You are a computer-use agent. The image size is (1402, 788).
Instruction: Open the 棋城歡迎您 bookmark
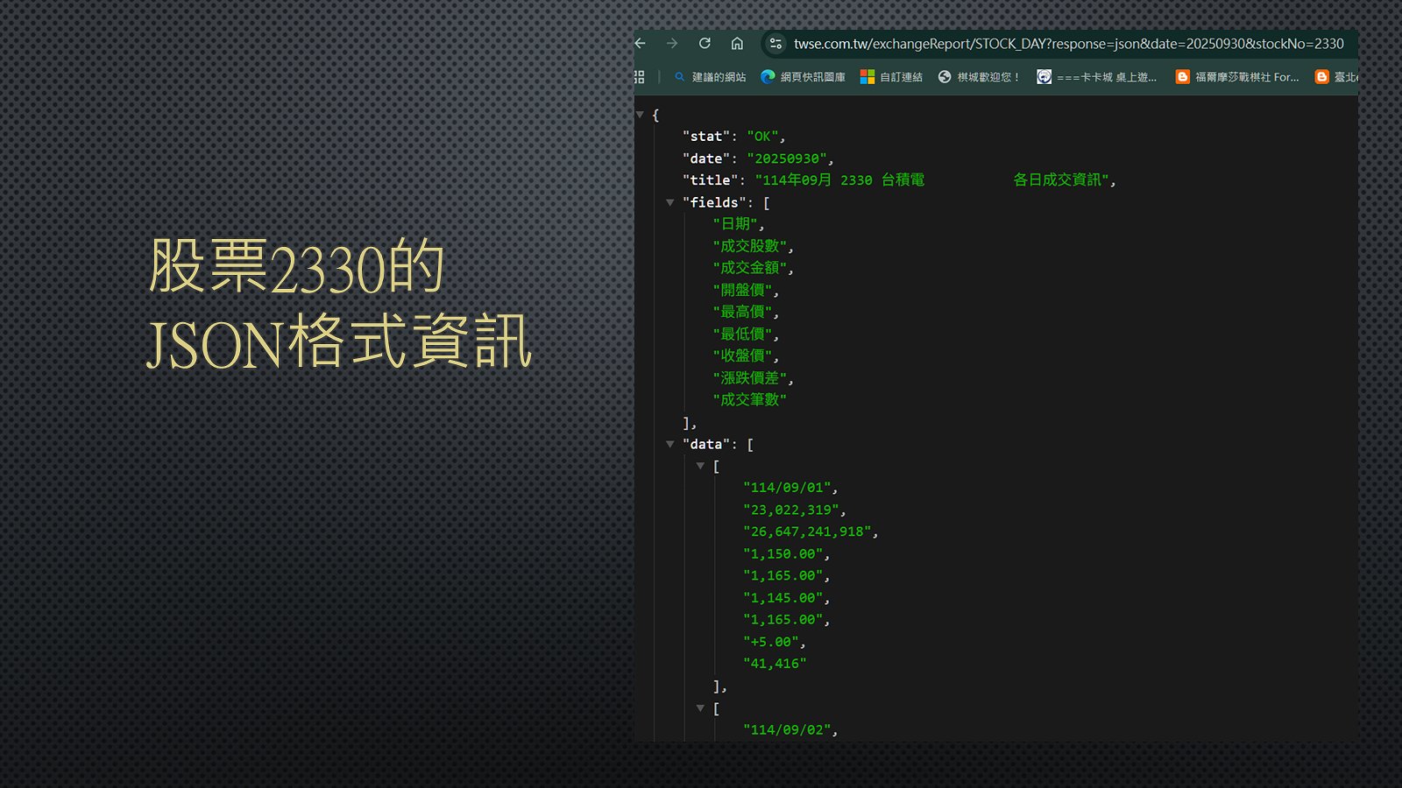pos(979,77)
